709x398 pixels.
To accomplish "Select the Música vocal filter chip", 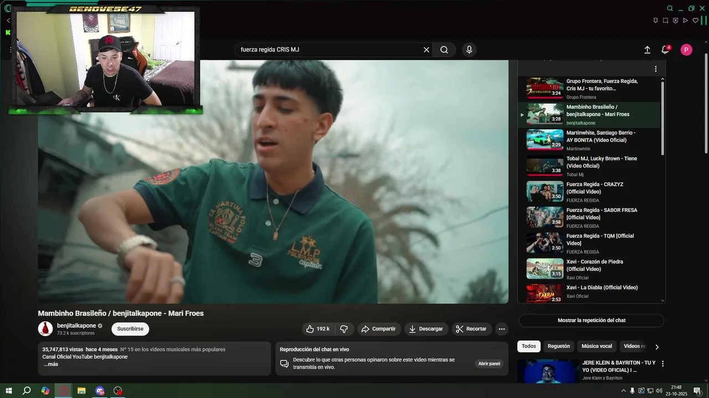I will coord(597,346).
